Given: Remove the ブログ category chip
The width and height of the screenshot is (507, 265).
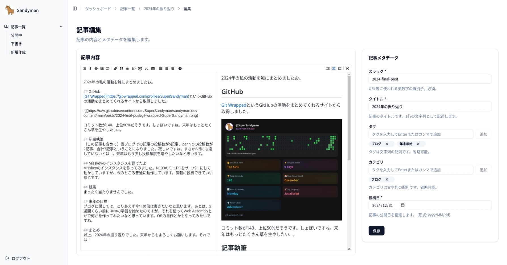Looking at the screenshot, I should [387, 179].
